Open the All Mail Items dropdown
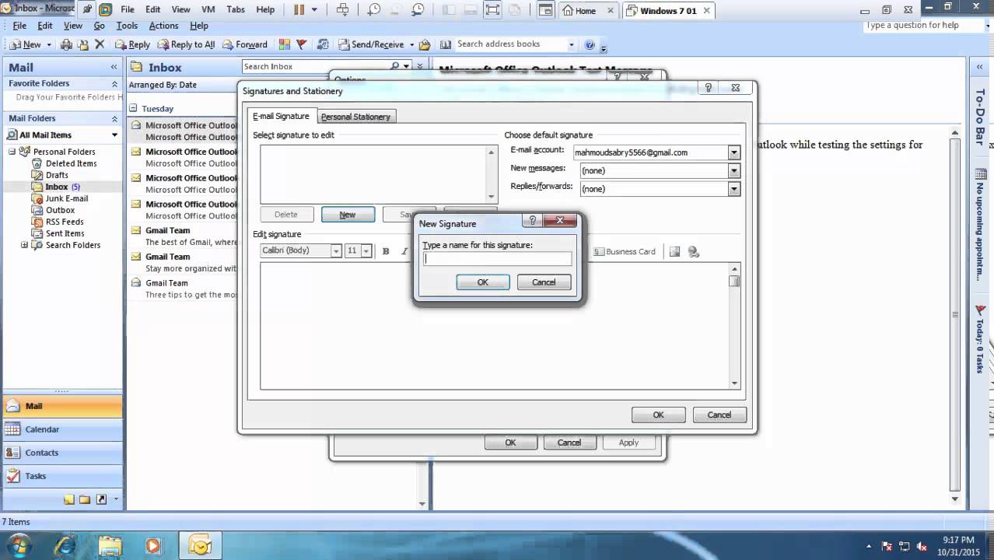994x560 pixels. [x=114, y=135]
